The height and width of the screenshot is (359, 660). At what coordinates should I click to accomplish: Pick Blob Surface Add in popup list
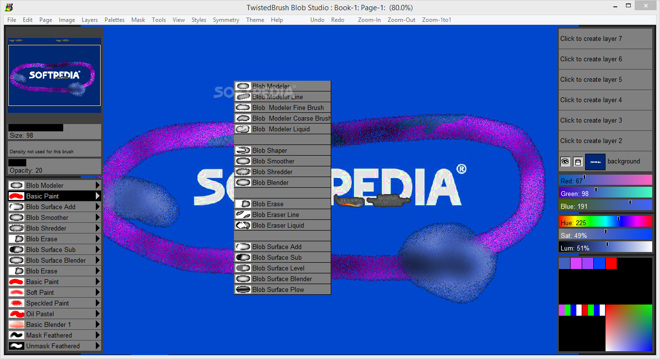283,247
